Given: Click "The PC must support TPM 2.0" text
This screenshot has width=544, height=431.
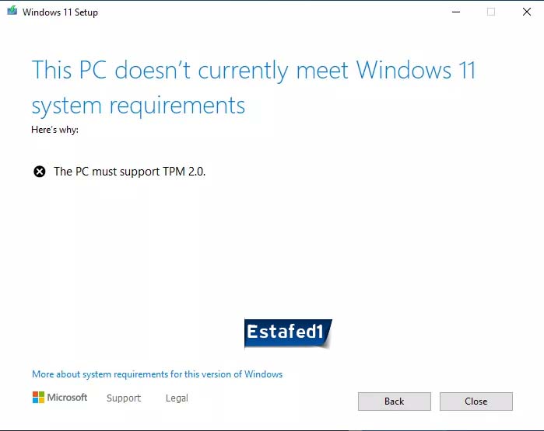Looking at the screenshot, I should [x=130, y=172].
